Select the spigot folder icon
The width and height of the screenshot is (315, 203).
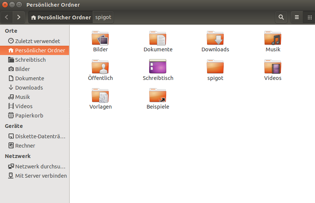(x=215, y=67)
